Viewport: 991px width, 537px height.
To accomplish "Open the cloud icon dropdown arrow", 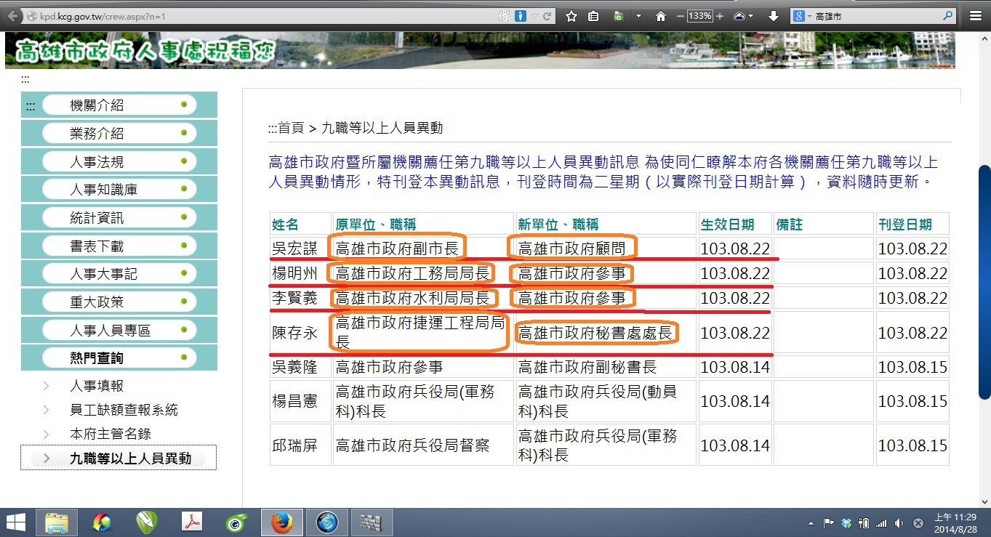I will (751, 16).
